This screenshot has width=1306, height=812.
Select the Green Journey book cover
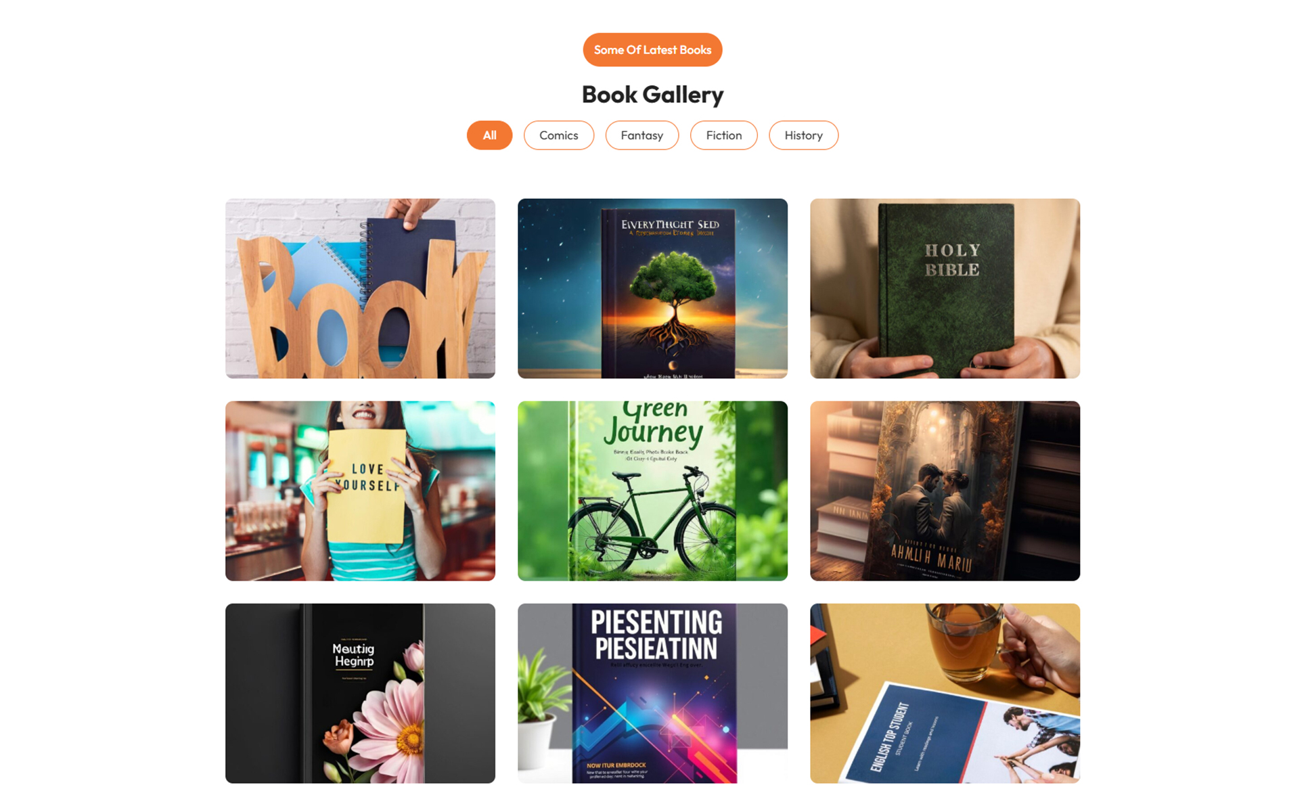point(652,491)
